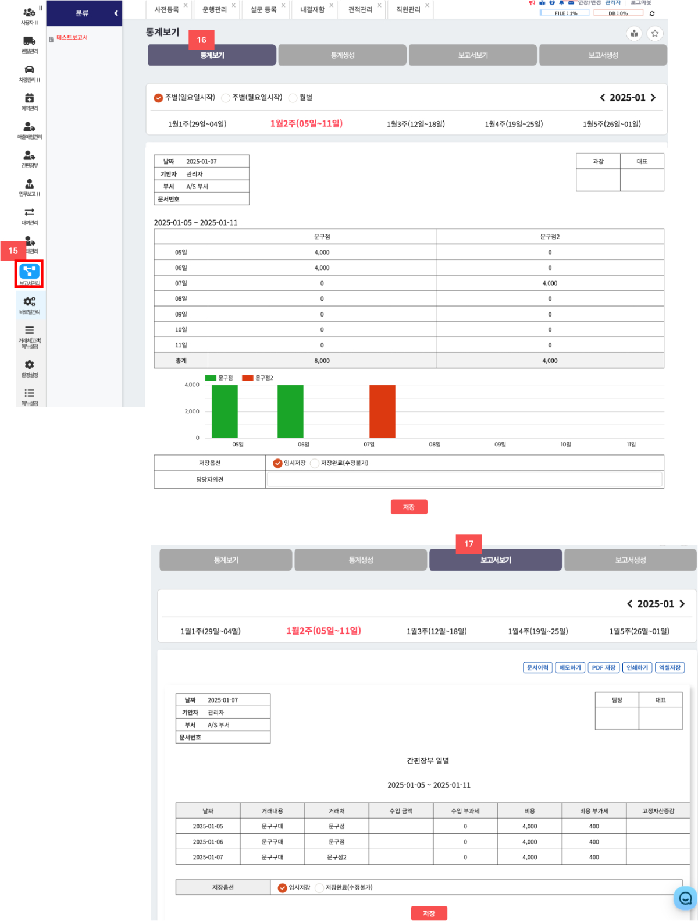Screen dimensions: 698x921
Task: Select the 월별 radio option
Action: (x=293, y=98)
